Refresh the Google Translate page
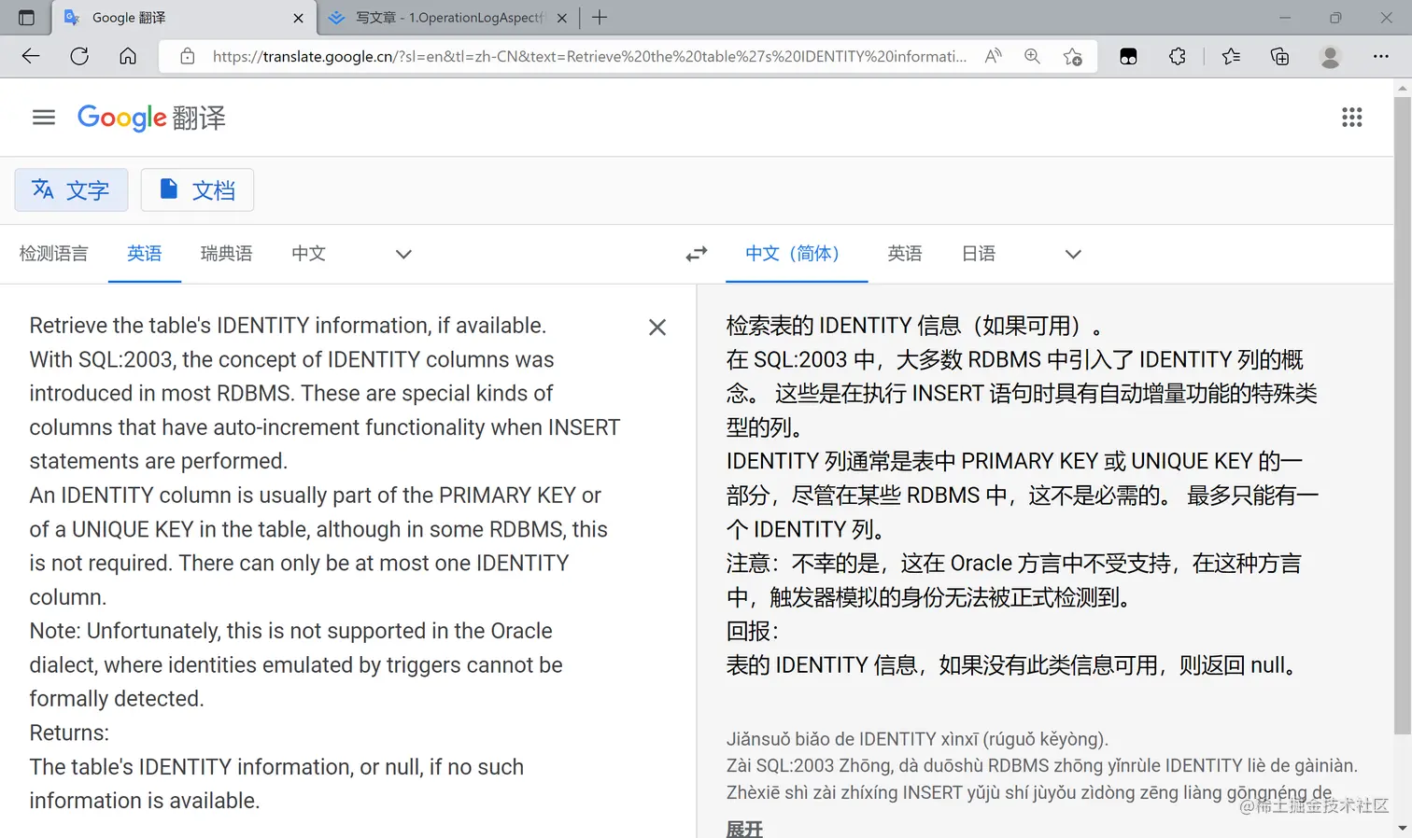The width and height of the screenshot is (1412, 838). click(79, 56)
